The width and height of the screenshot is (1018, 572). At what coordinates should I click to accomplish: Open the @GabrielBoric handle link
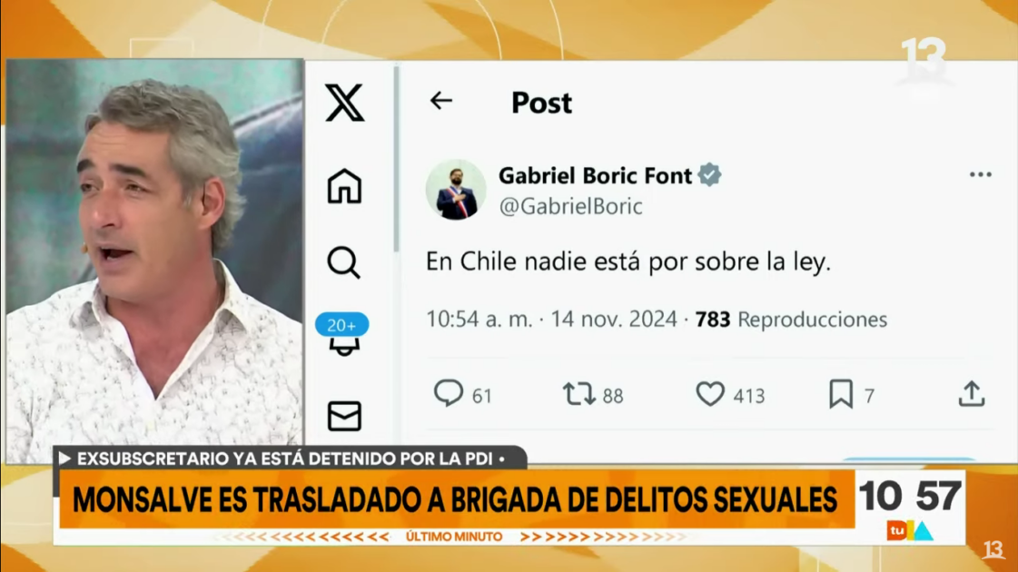click(570, 206)
